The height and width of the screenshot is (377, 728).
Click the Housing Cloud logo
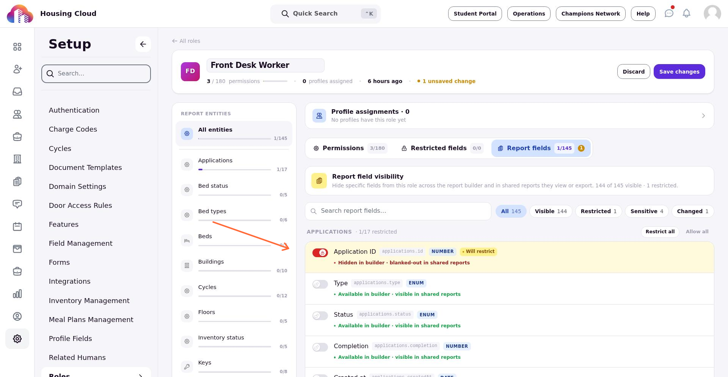(20, 14)
